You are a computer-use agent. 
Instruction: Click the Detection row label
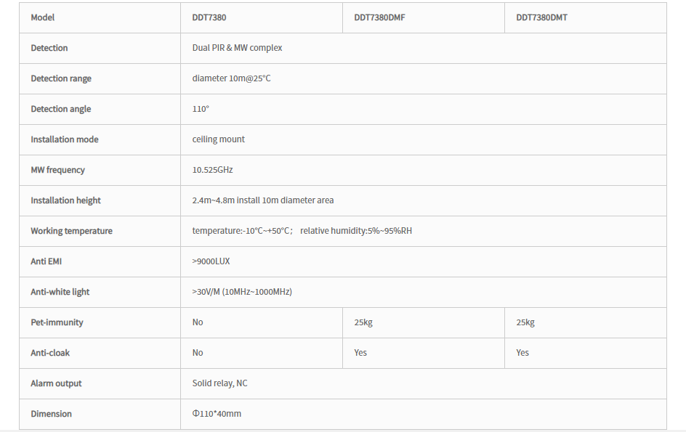click(49, 48)
